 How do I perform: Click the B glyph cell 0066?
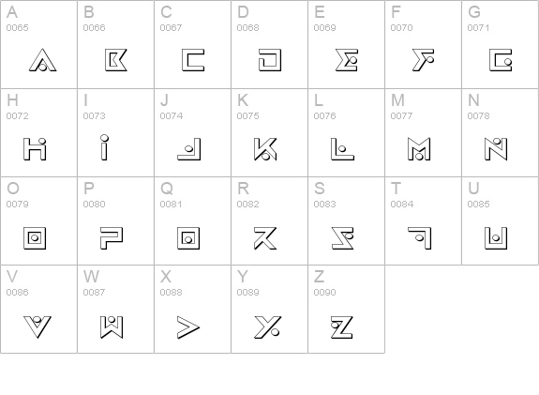pyautogui.click(x=116, y=44)
